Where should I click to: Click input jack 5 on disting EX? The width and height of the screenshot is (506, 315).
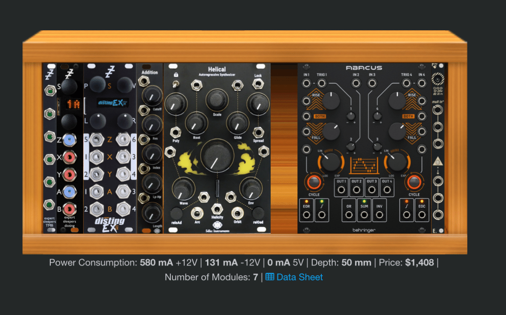[x=97, y=140]
